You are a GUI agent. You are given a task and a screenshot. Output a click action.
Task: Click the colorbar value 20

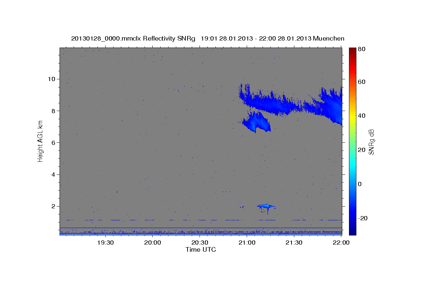pyautogui.click(x=362, y=150)
